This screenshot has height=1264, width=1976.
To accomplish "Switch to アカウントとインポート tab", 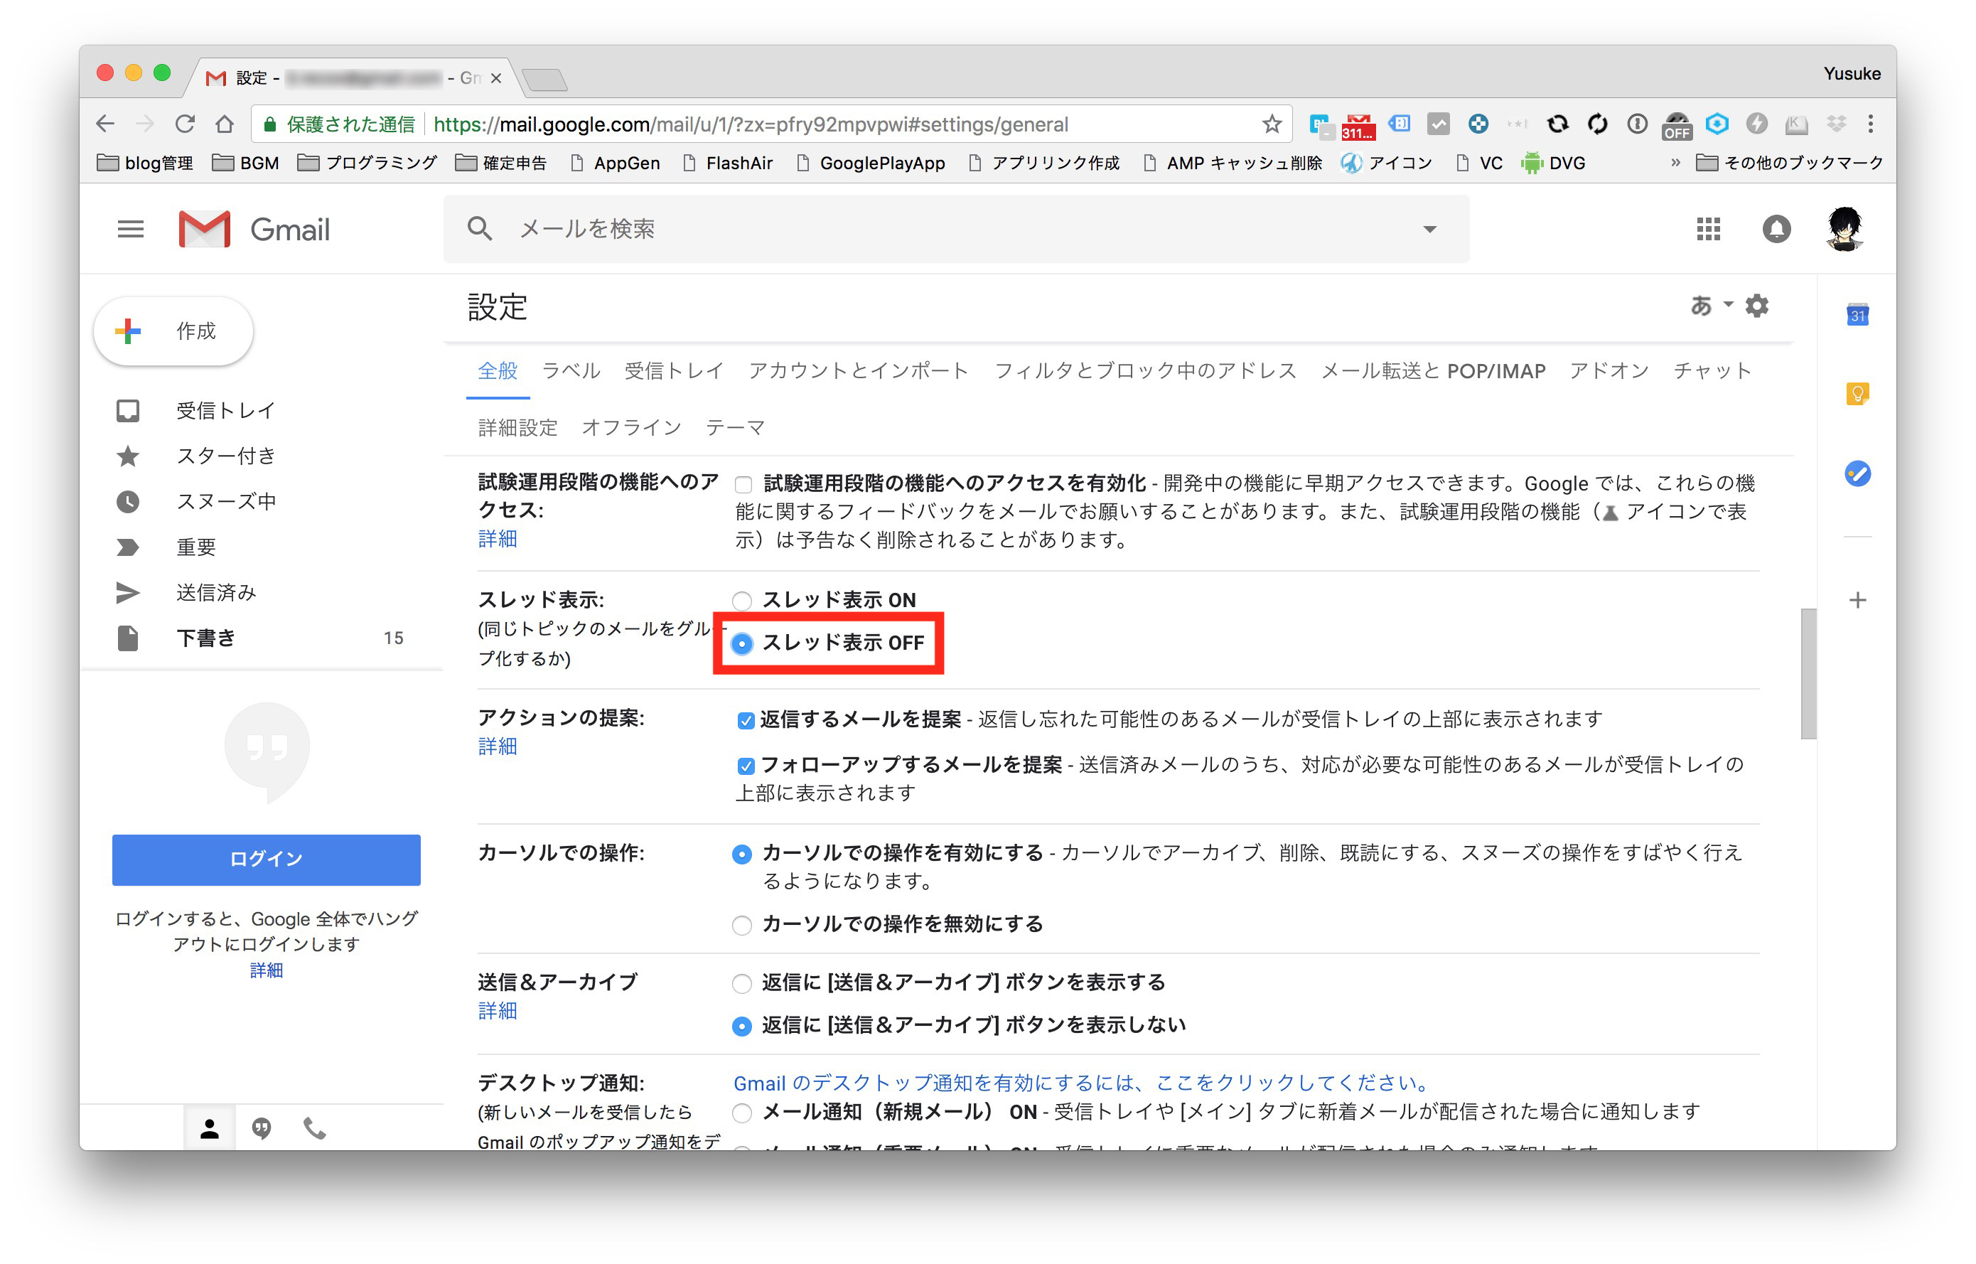I will [x=859, y=371].
